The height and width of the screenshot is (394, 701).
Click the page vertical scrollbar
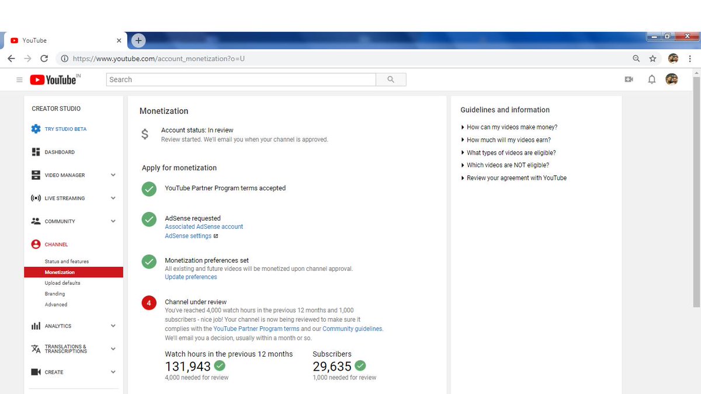click(696, 193)
